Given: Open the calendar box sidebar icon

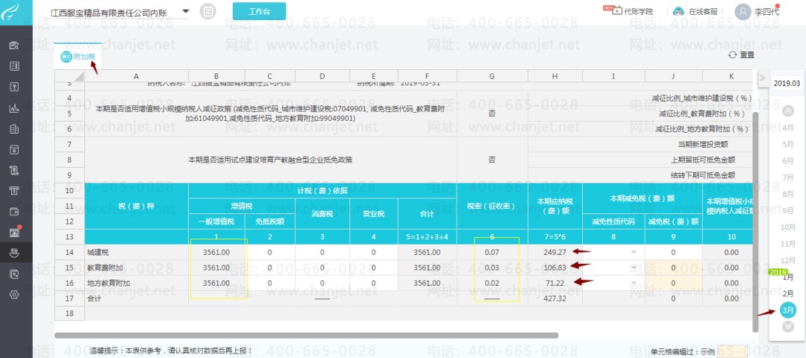Looking at the screenshot, I should pyautogui.click(x=14, y=149).
